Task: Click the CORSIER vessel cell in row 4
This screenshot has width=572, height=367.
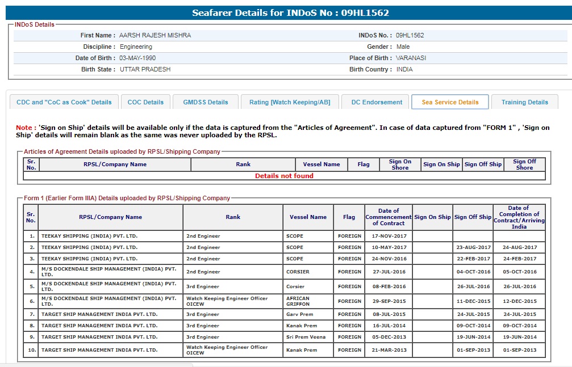Action: pos(298,272)
